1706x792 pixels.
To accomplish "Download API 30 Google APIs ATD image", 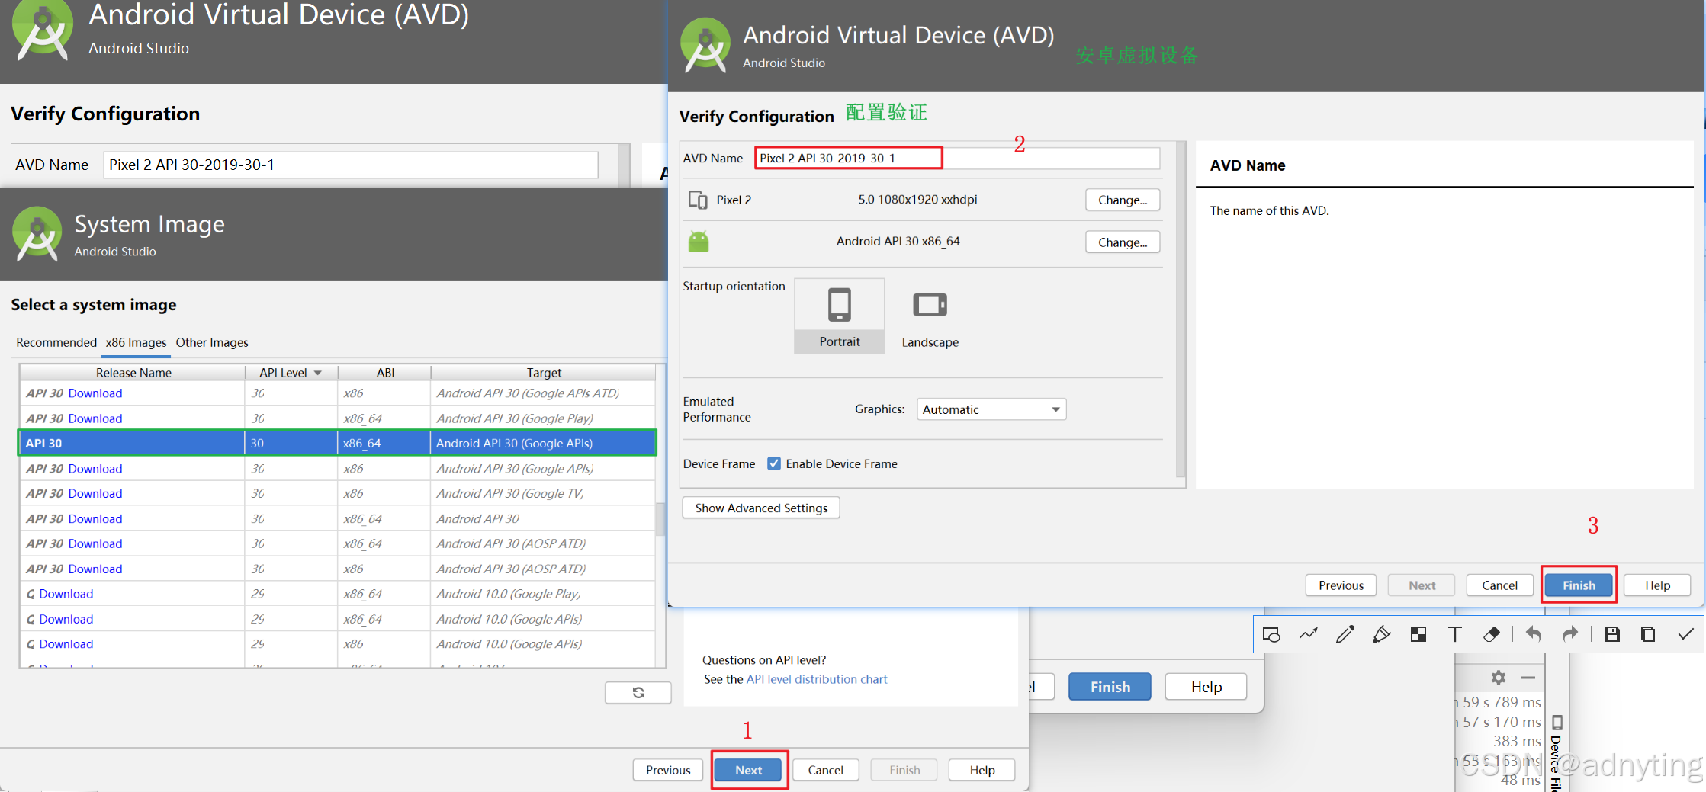I will [95, 393].
